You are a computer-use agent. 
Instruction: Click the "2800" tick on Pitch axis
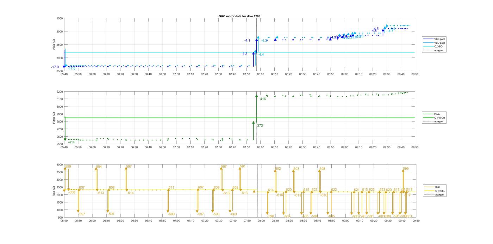pos(60,121)
